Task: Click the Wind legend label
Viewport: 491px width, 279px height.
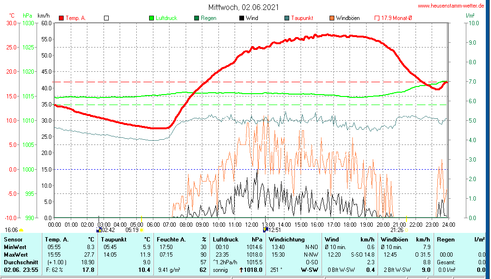Action: pyautogui.click(x=252, y=18)
